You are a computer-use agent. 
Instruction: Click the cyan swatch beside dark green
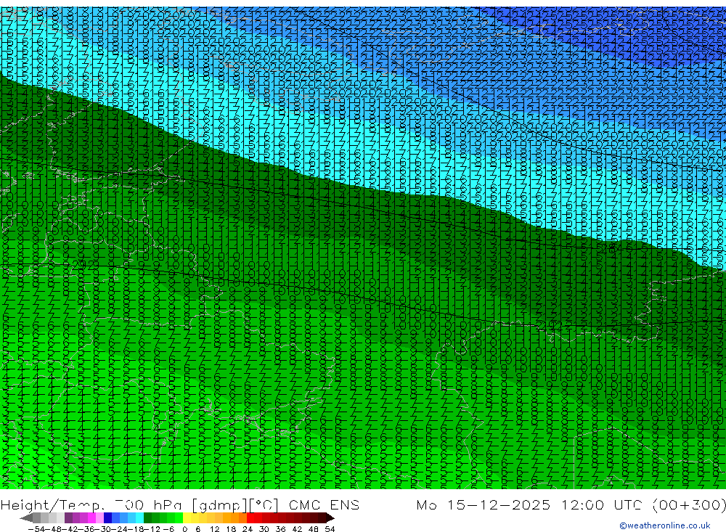click(x=139, y=518)
